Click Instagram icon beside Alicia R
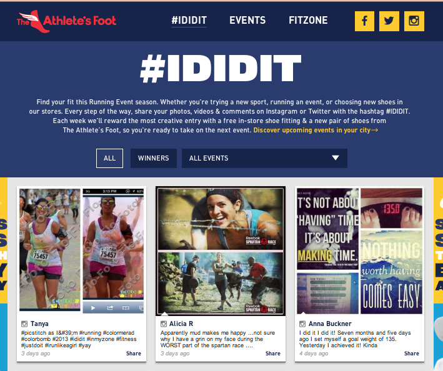 point(164,324)
